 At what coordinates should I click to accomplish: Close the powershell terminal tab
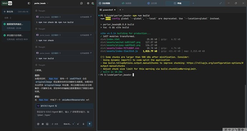(x=115, y=10)
